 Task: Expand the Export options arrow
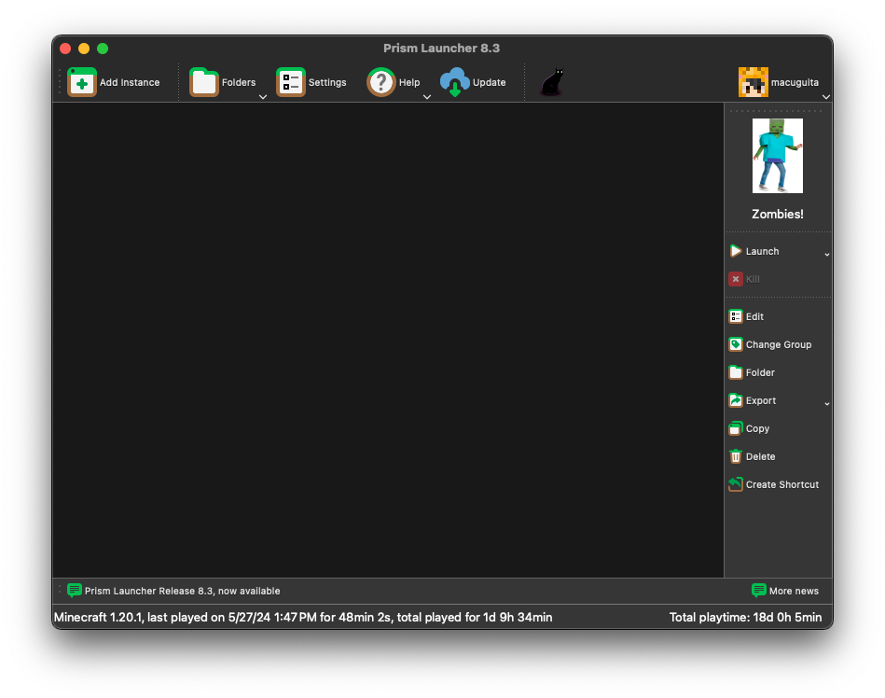pyautogui.click(x=826, y=403)
